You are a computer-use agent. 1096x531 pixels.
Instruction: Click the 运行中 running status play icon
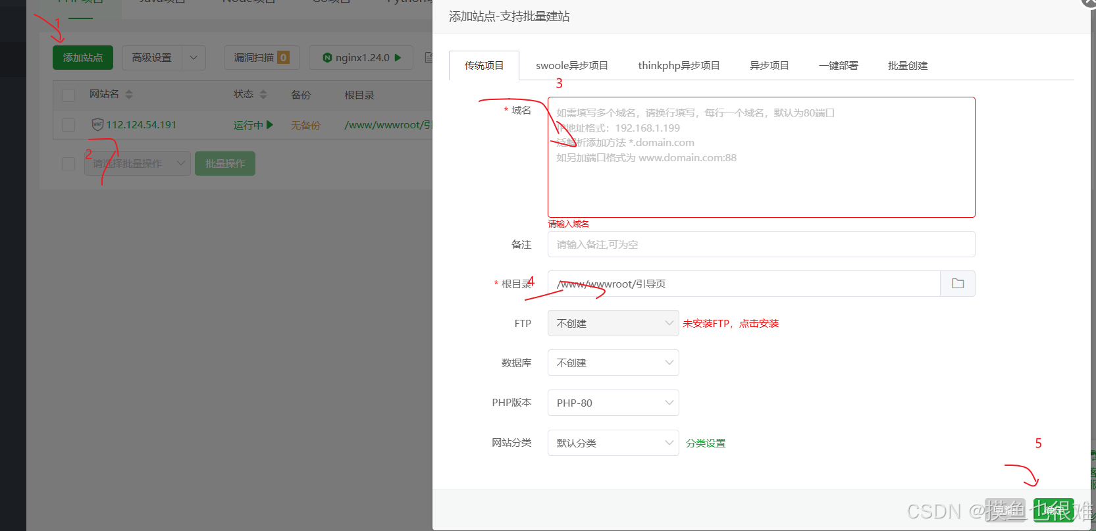[270, 125]
